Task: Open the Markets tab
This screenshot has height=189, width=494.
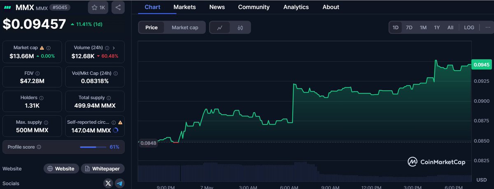Action: (185, 7)
